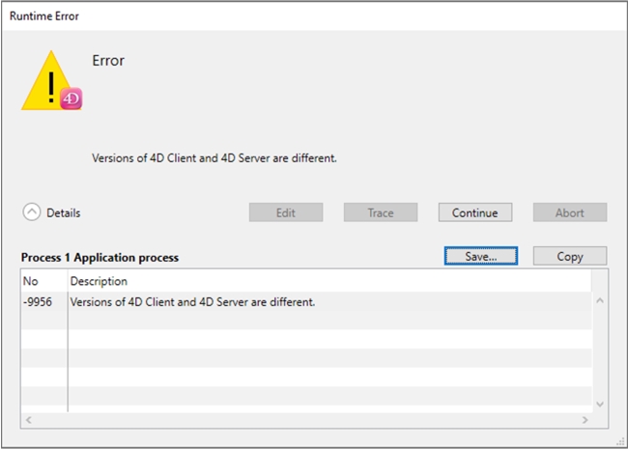The width and height of the screenshot is (628, 449).
Task: Click the Description column header
Action: [x=328, y=281]
